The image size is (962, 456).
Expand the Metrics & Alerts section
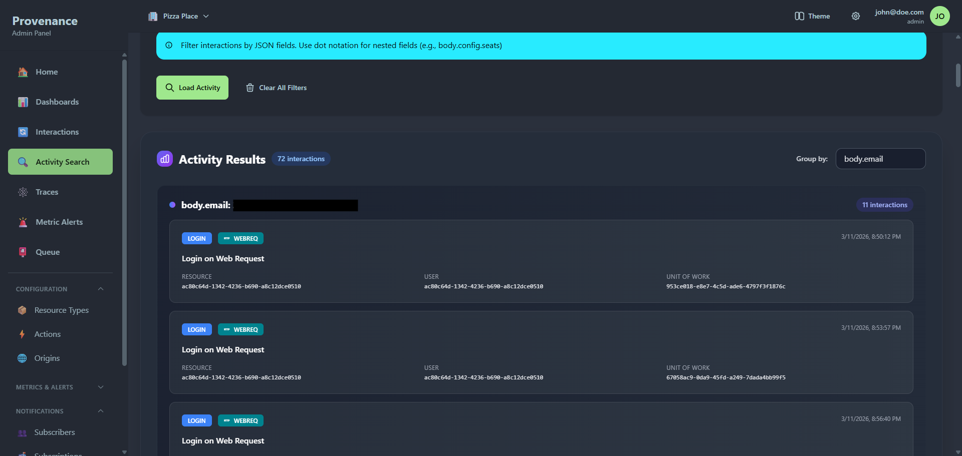tap(101, 387)
